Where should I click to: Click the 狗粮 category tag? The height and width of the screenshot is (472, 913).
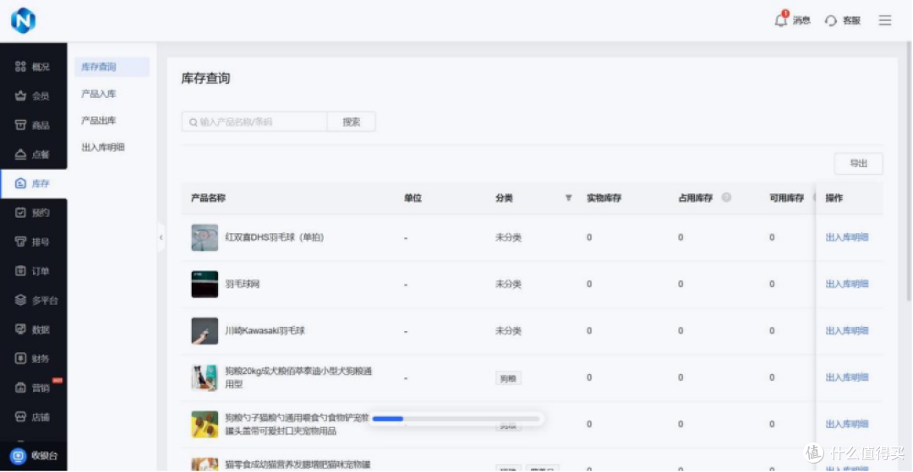point(508,377)
